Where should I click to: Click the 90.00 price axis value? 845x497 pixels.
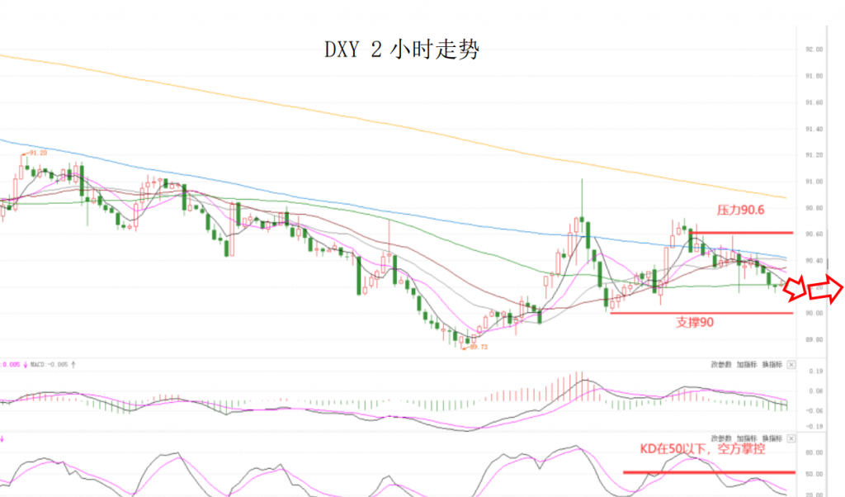(x=814, y=313)
